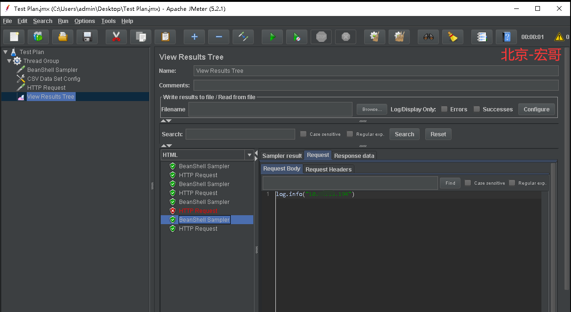The width and height of the screenshot is (571, 312).
Task: Click the Reset button
Action: 438,134
